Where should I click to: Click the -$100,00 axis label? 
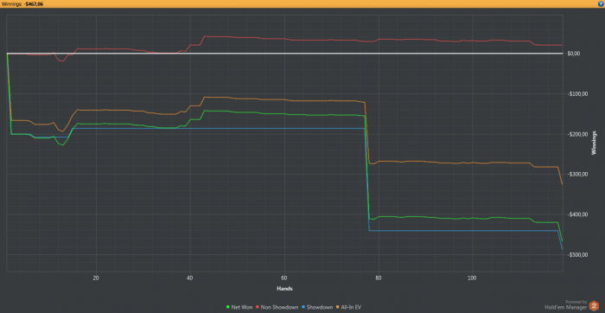point(577,93)
